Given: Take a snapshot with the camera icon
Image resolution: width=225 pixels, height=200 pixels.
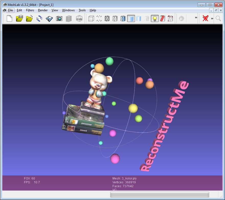Looking at the screenshot, I should 59,18.
